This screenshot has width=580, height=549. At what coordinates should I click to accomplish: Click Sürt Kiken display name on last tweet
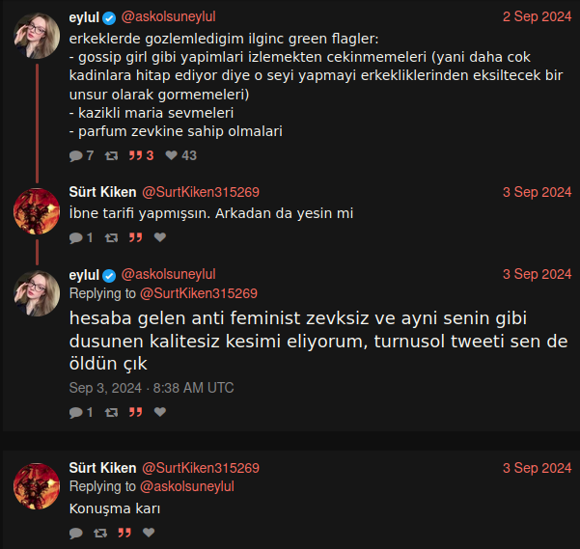pyautogui.click(x=102, y=468)
